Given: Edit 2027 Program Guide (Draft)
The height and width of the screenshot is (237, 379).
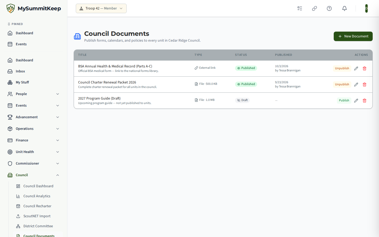Looking at the screenshot, I should [x=356, y=101].
